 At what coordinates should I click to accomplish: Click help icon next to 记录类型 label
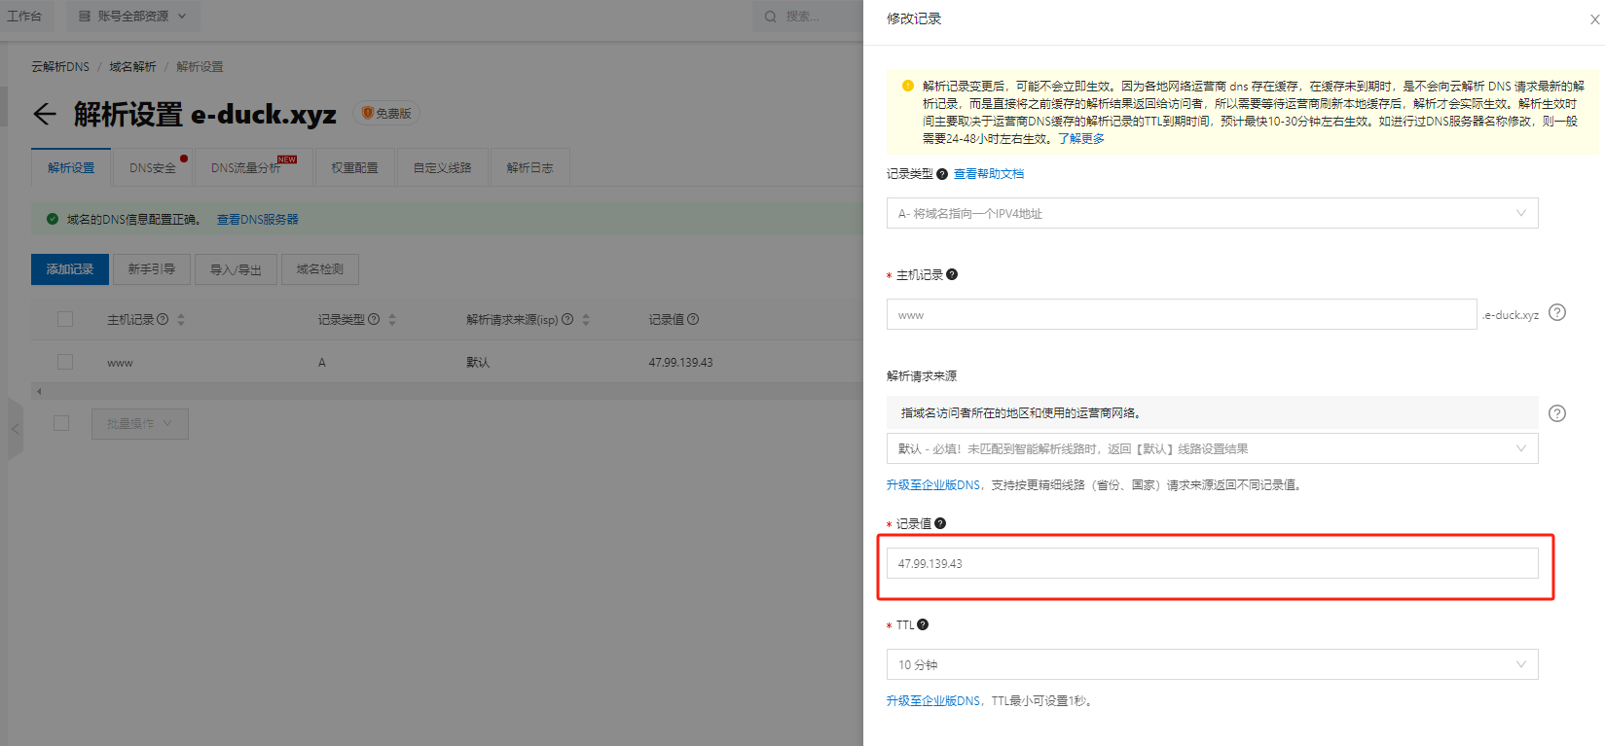click(x=941, y=174)
